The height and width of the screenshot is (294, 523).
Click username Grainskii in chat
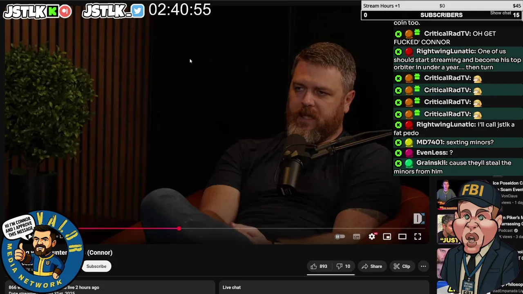tap(432, 163)
